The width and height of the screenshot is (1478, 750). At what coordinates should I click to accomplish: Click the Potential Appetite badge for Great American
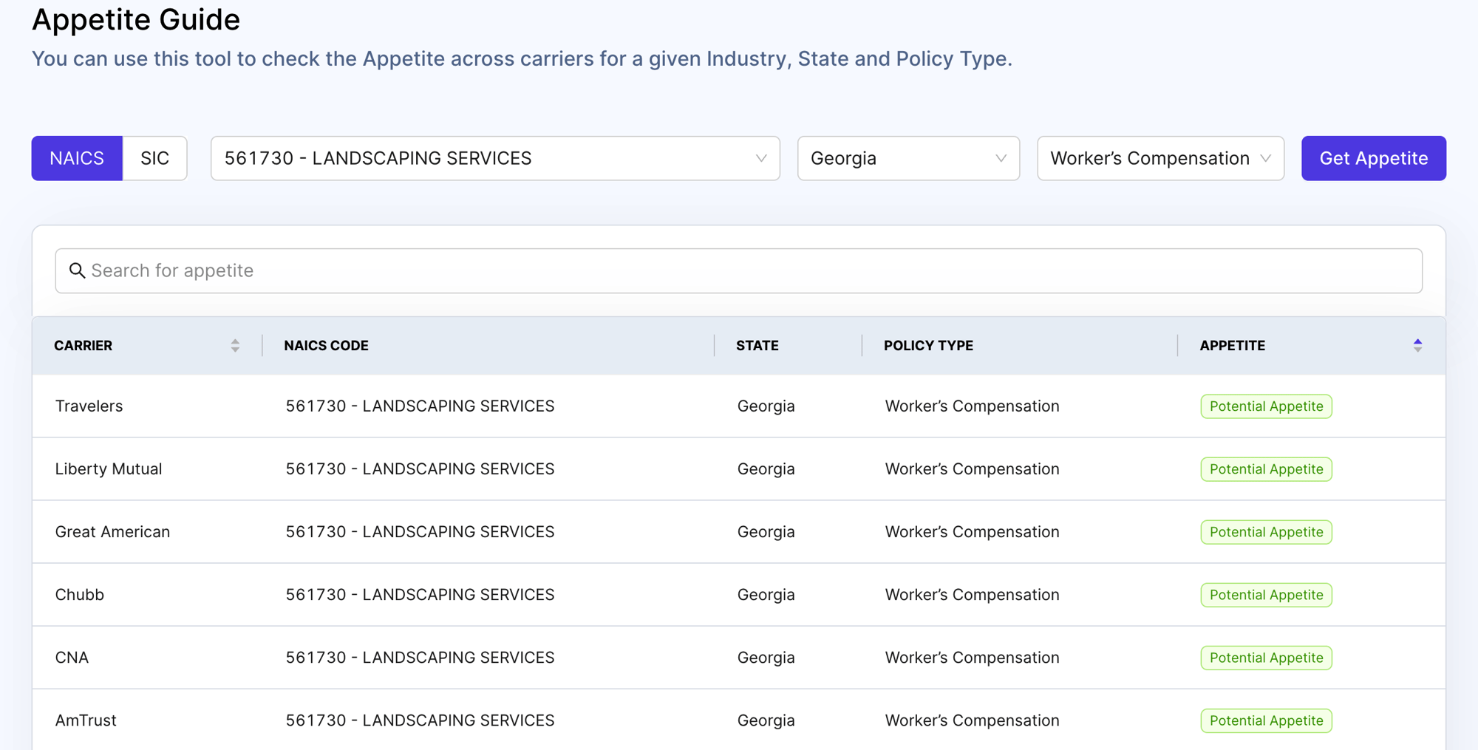[x=1266, y=532]
